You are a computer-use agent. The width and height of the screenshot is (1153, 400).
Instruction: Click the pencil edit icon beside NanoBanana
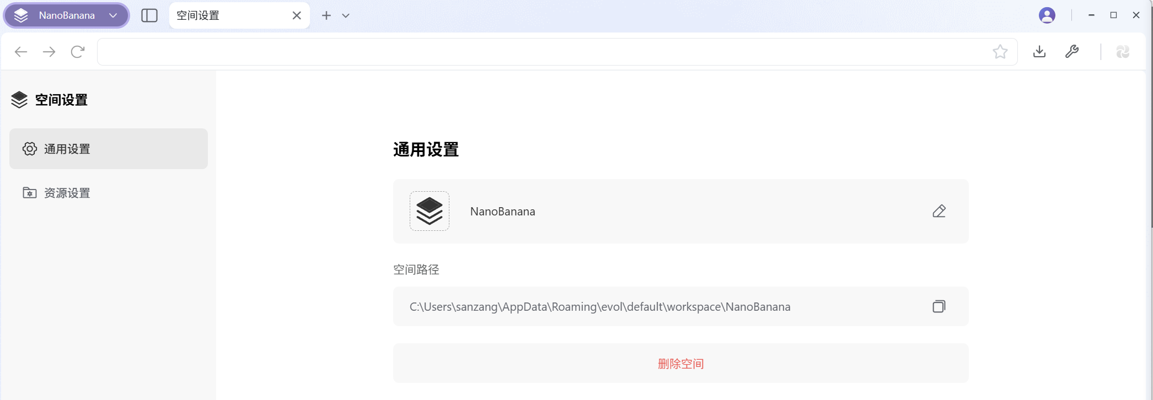click(939, 211)
